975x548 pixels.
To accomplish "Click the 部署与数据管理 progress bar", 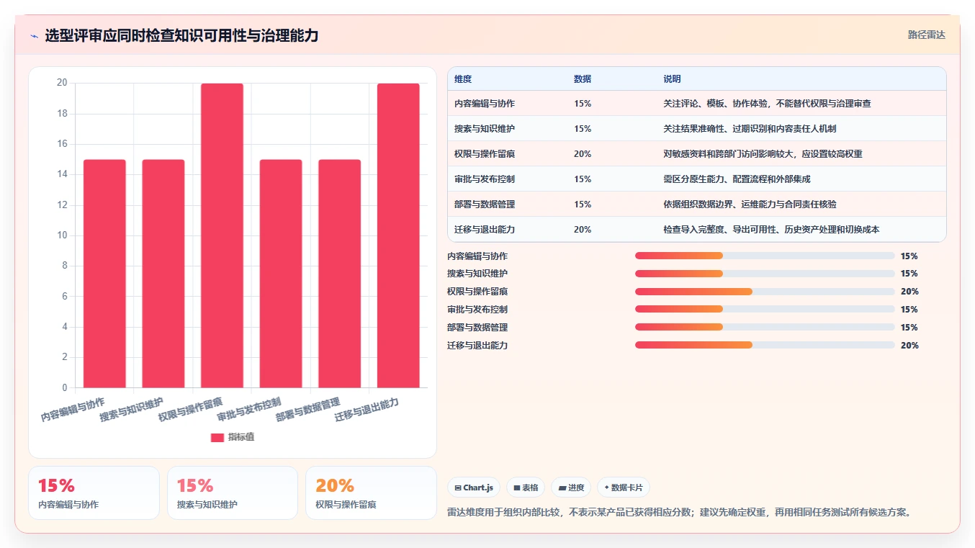I will [x=765, y=327].
